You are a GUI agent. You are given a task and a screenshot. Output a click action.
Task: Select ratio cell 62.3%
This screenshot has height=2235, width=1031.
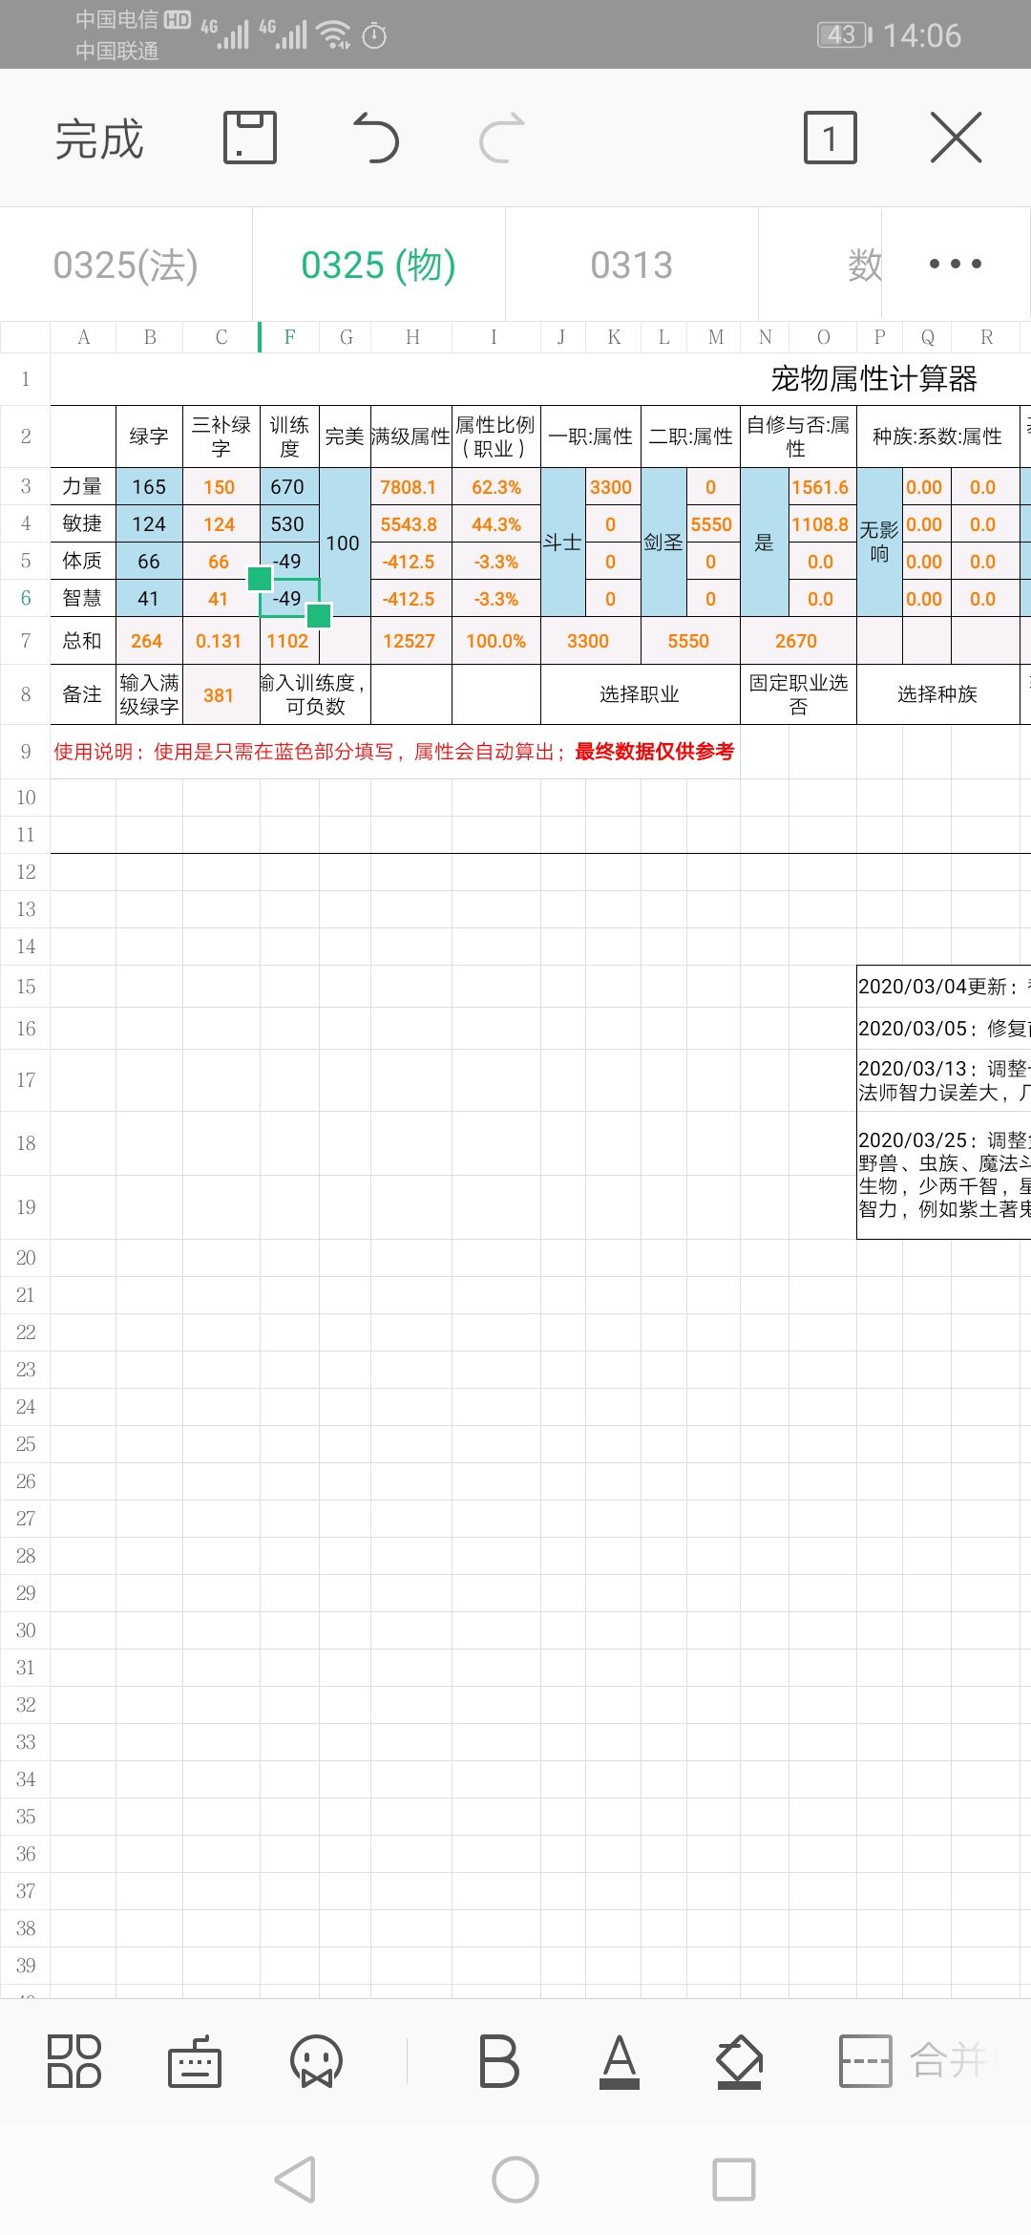496,486
